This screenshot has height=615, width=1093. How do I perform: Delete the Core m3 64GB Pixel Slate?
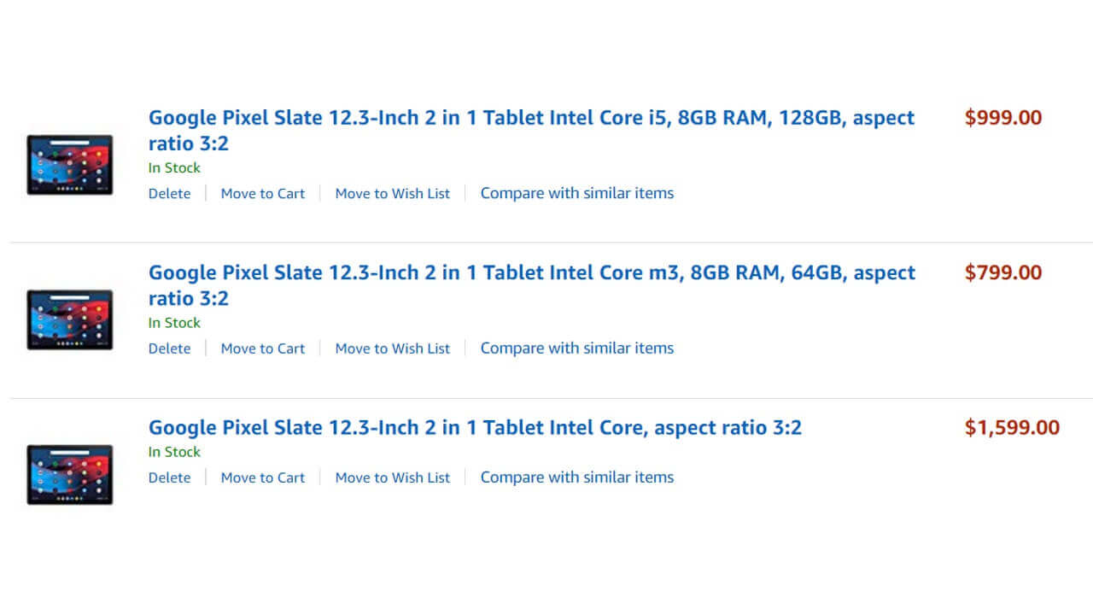169,348
